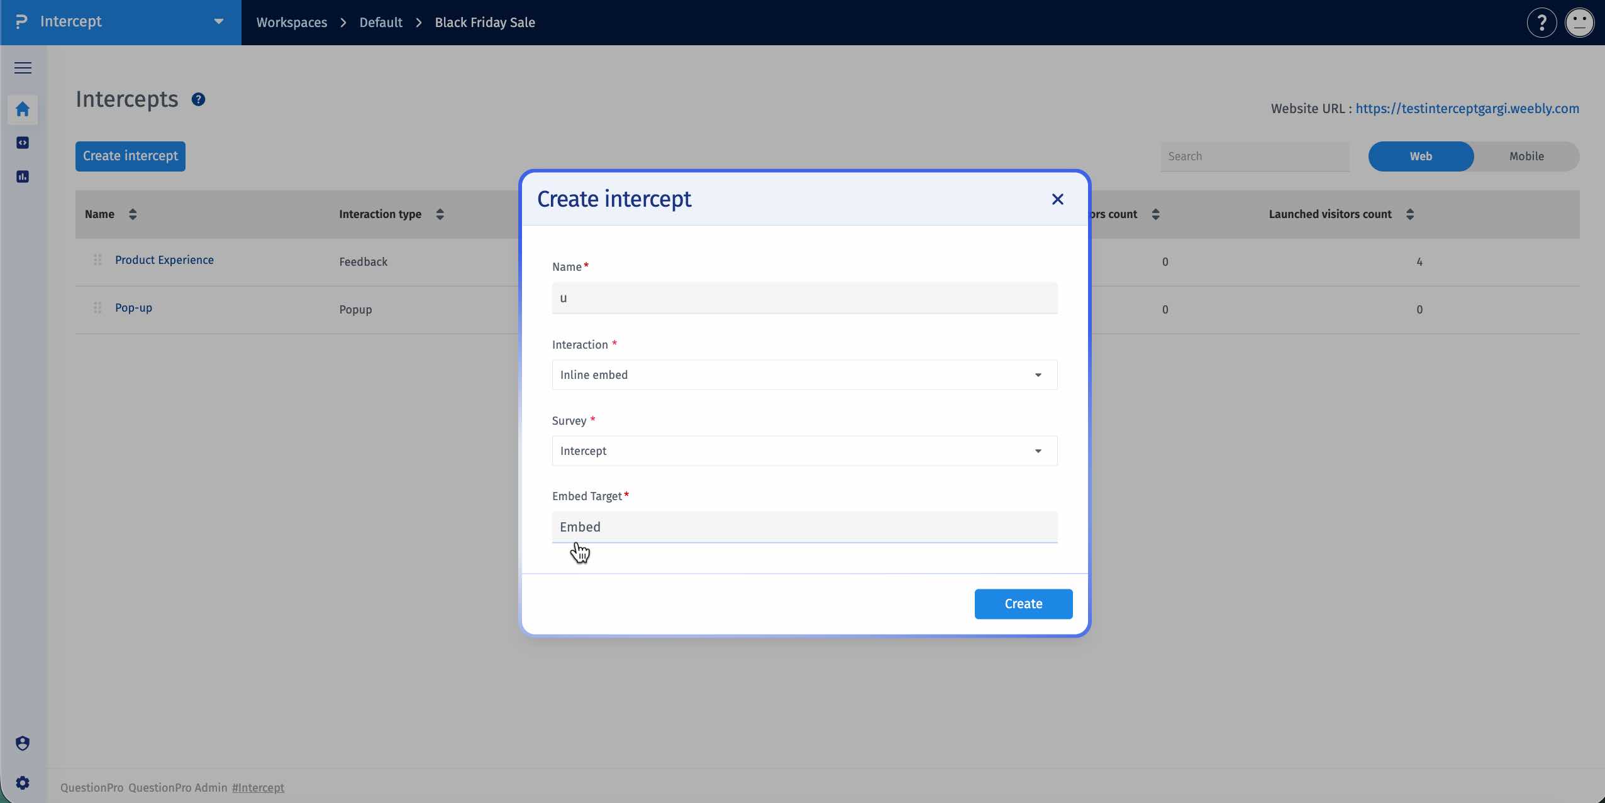Switch to the Web toggle

pyautogui.click(x=1421, y=156)
